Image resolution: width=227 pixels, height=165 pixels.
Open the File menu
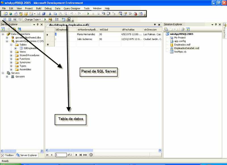coord(4,9)
